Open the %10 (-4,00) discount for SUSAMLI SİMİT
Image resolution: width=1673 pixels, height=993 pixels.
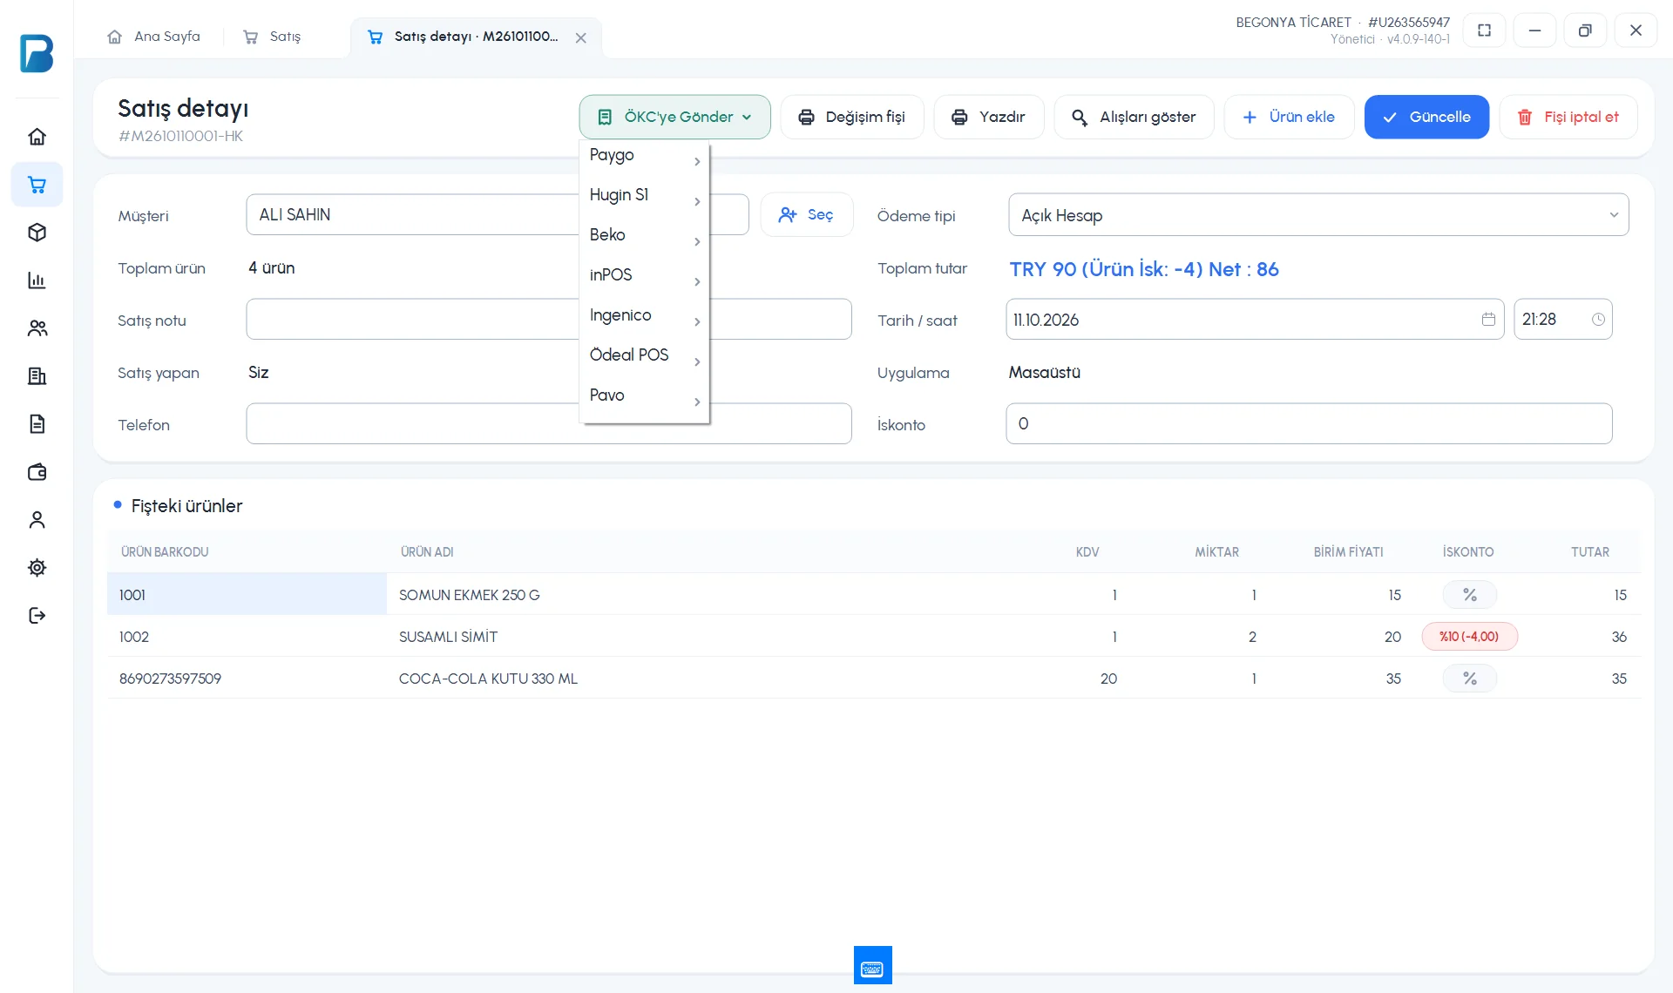pyautogui.click(x=1469, y=637)
